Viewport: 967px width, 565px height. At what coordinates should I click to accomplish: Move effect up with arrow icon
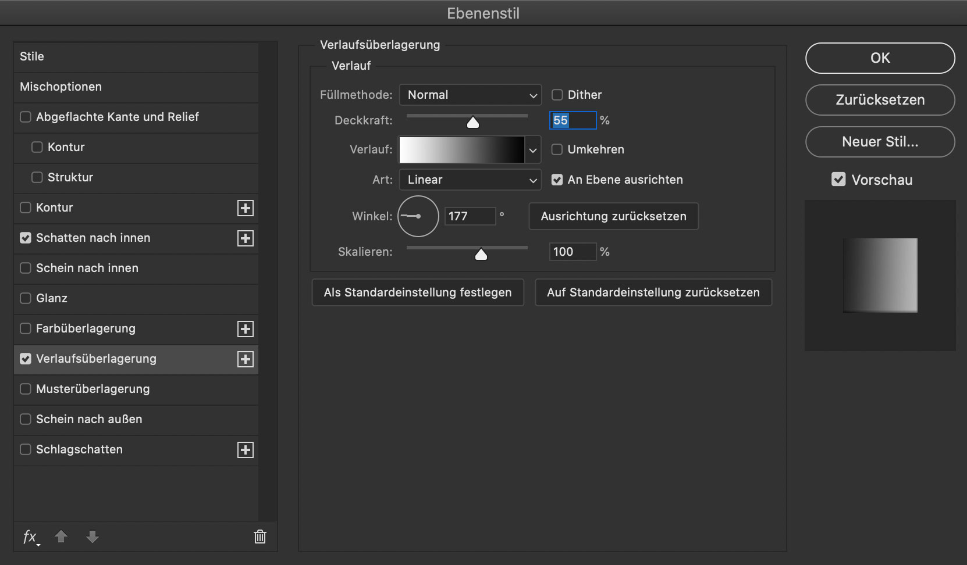(x=61, y=537)
